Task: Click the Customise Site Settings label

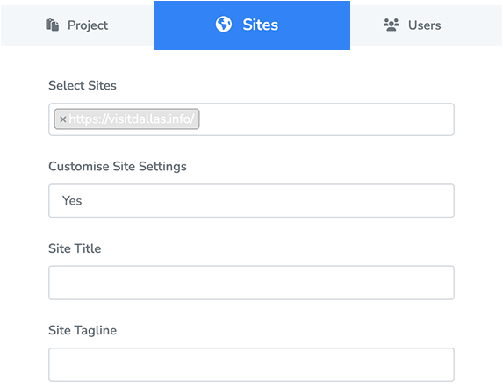Action: [118, 167]
